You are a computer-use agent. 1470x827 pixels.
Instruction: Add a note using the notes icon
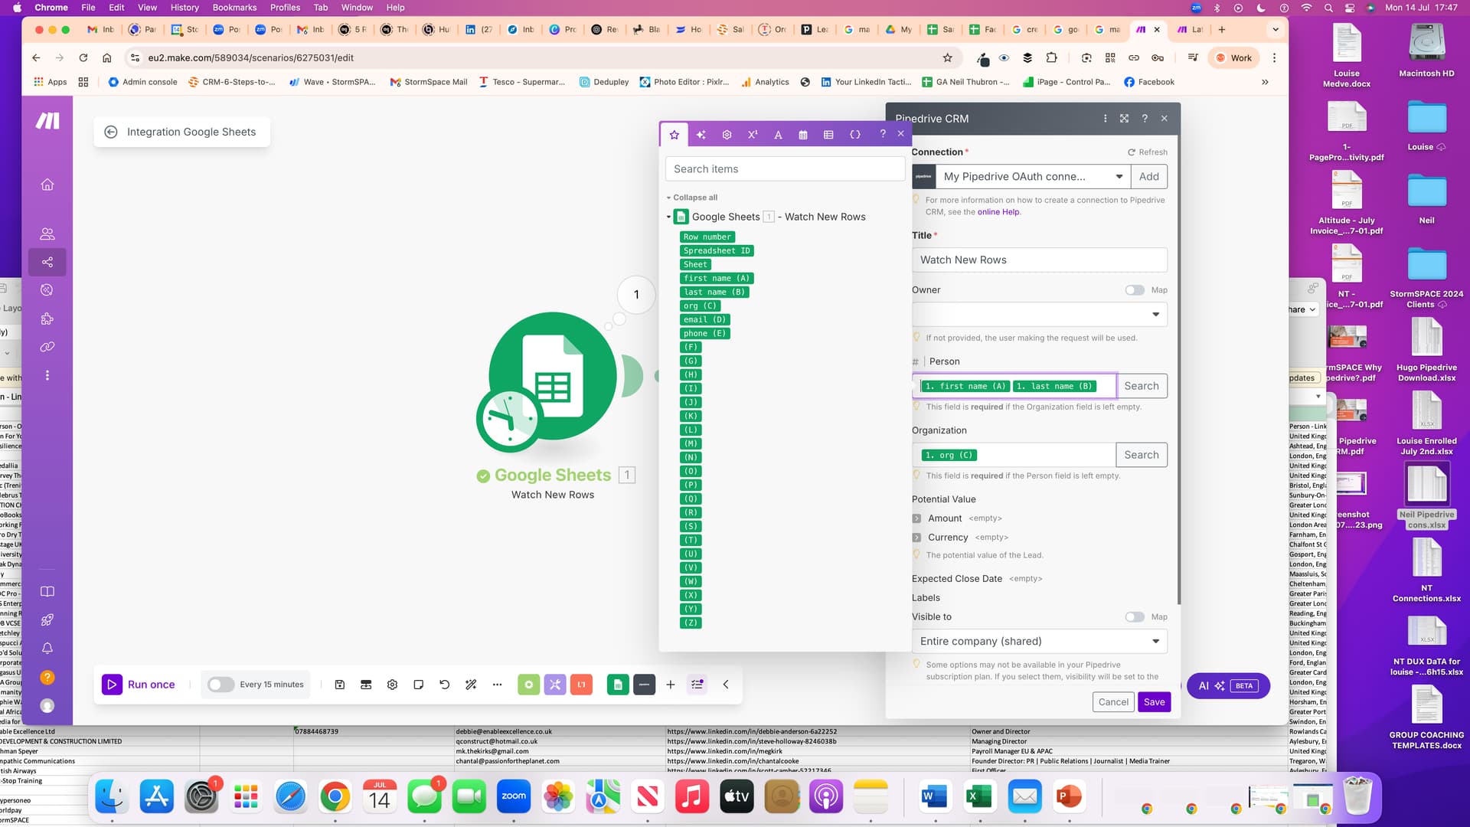[418, 685]
